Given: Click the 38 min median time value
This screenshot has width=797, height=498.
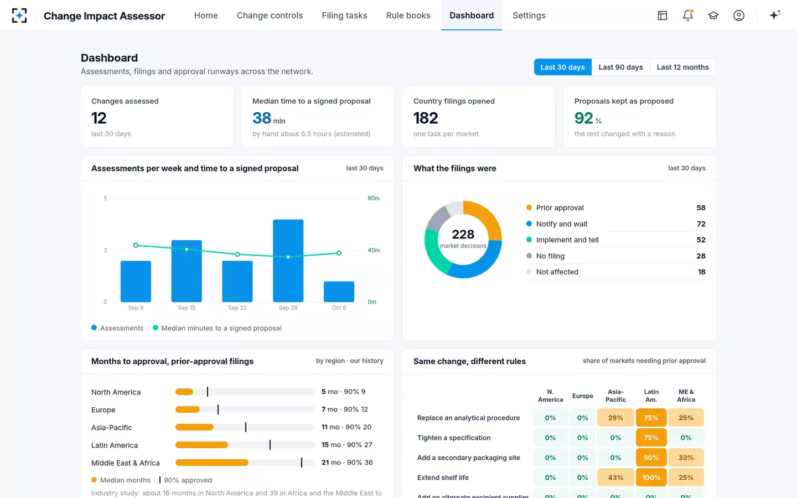Looking at the screenshot, I should 269,118.
